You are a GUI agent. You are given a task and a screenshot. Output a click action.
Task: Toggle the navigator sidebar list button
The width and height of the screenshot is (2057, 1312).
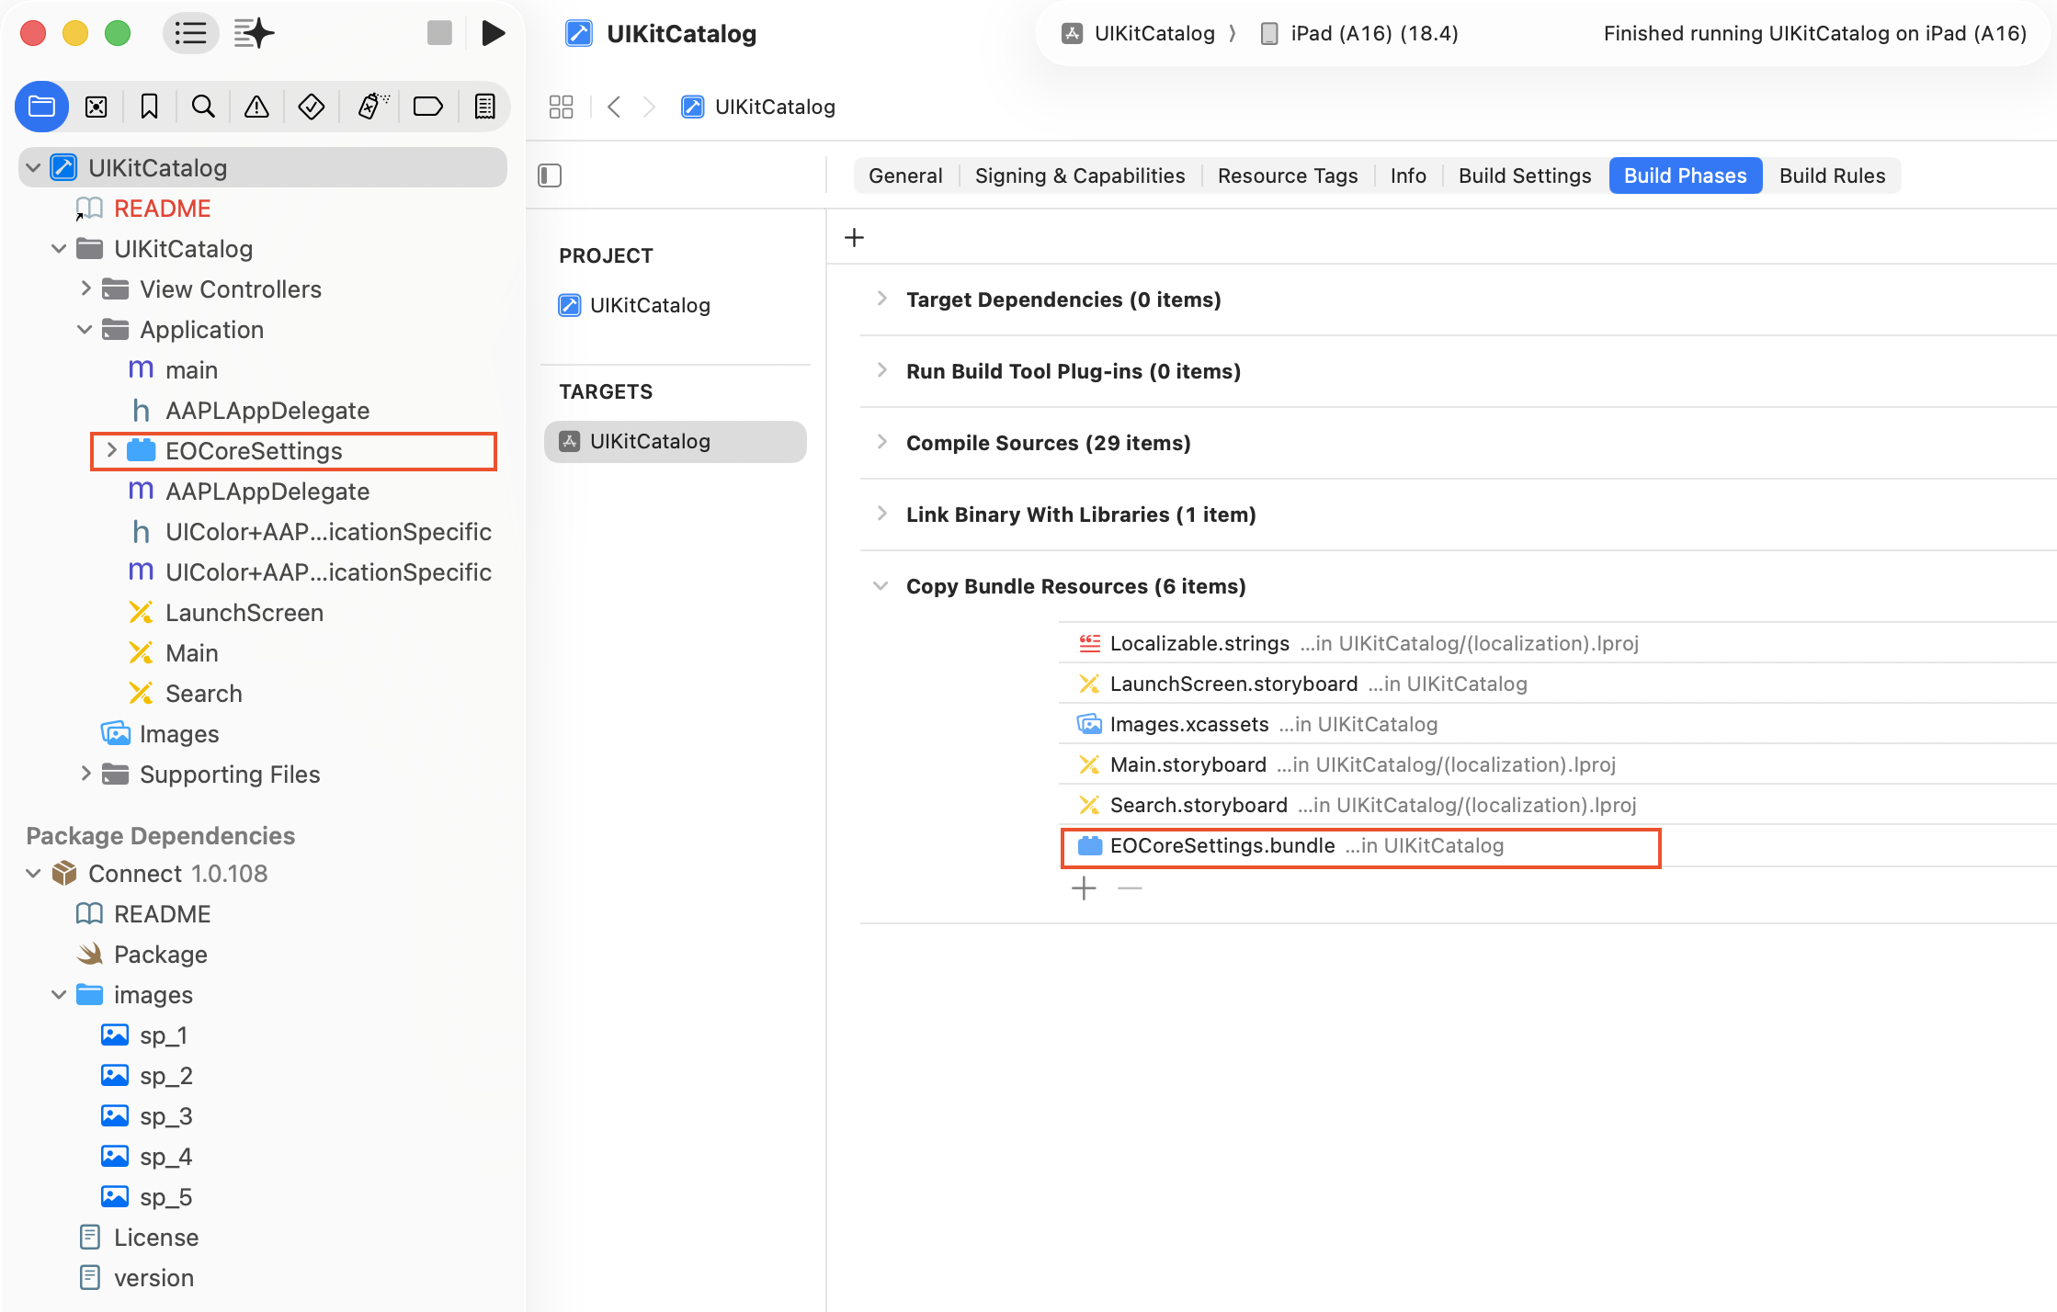click(190, 33)
